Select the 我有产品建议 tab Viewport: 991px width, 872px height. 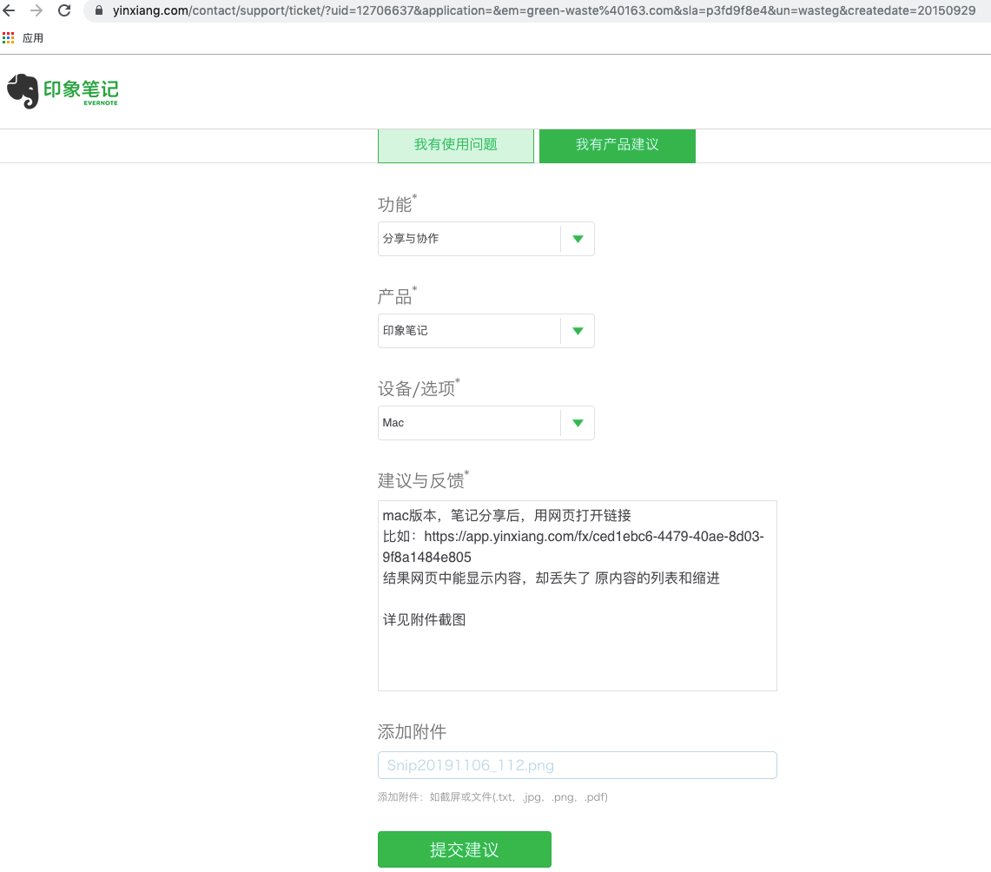click(617, 145)
